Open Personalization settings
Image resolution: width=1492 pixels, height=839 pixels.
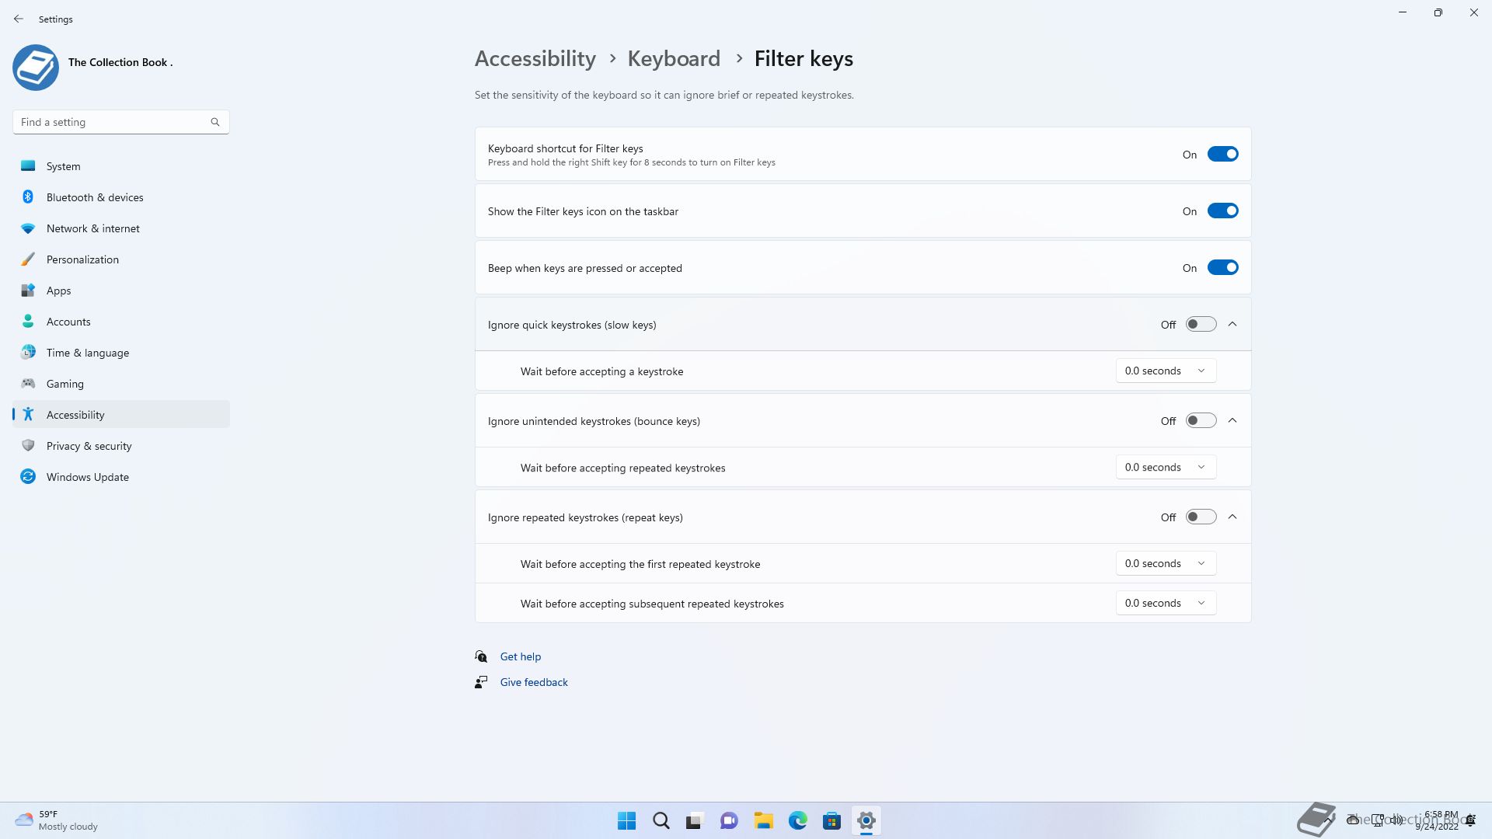(x=82, y=259)
